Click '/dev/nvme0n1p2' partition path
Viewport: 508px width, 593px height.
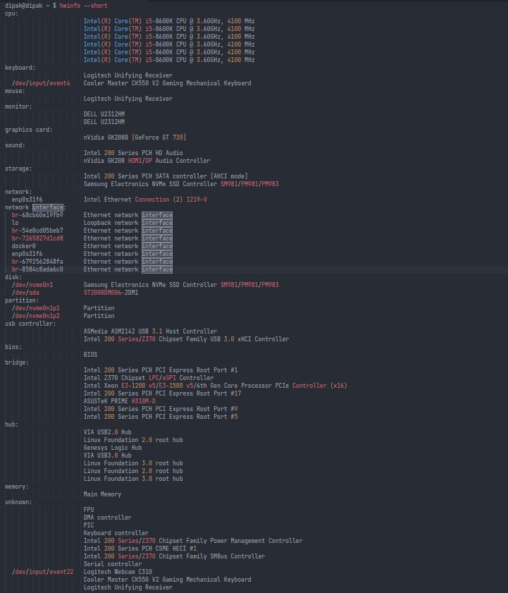(x=35, y=316)
